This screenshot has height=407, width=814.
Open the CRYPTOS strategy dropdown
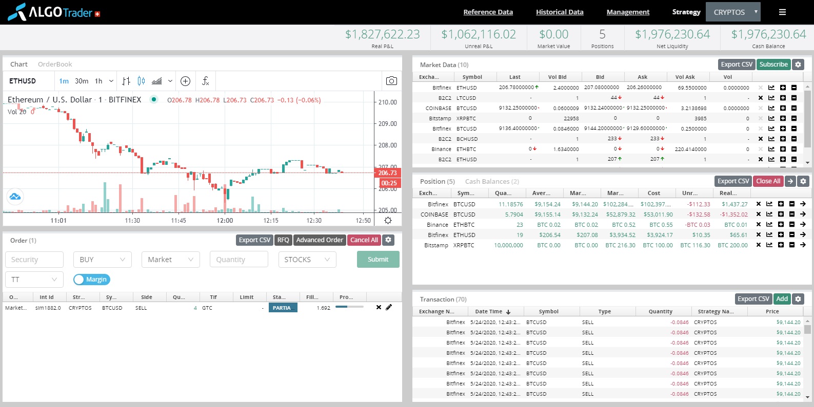733,12
